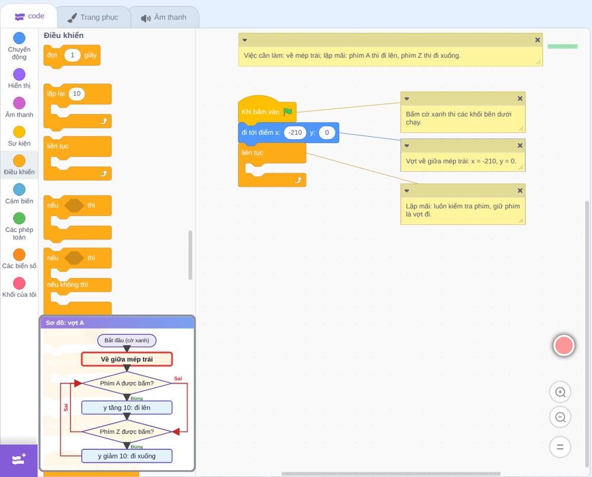Open the Khối của tôi category
Viewport: 592px width, 477px height.
(20, 288)
